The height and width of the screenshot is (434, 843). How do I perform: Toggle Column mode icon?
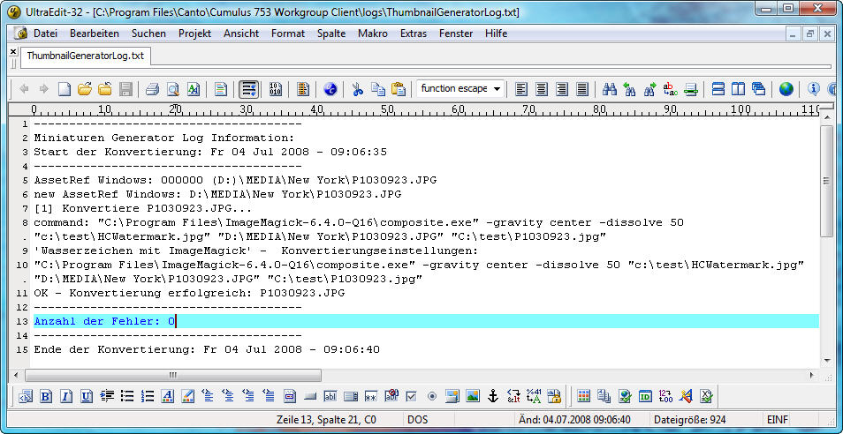tap(303, 89)
